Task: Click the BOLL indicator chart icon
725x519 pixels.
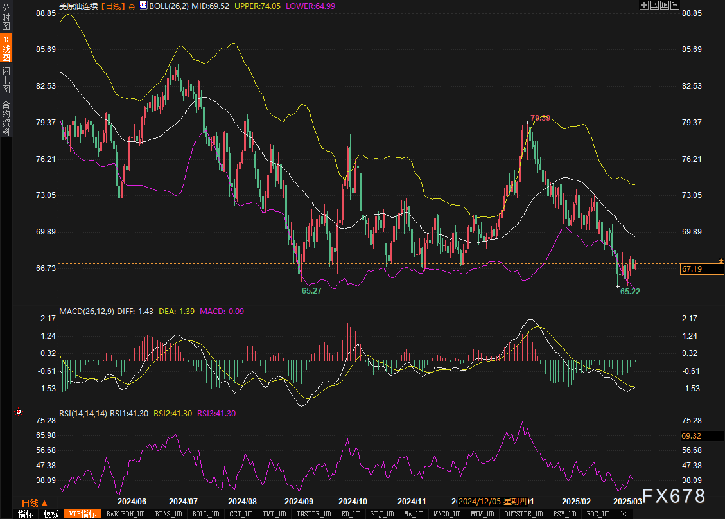Action: click(143, 6)
